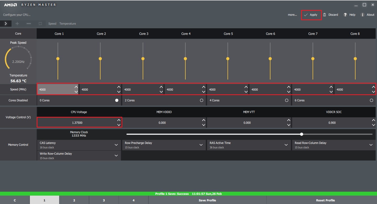
Task: Expand the CAS Latency dropdown
Action: click(x=116, y=145)
